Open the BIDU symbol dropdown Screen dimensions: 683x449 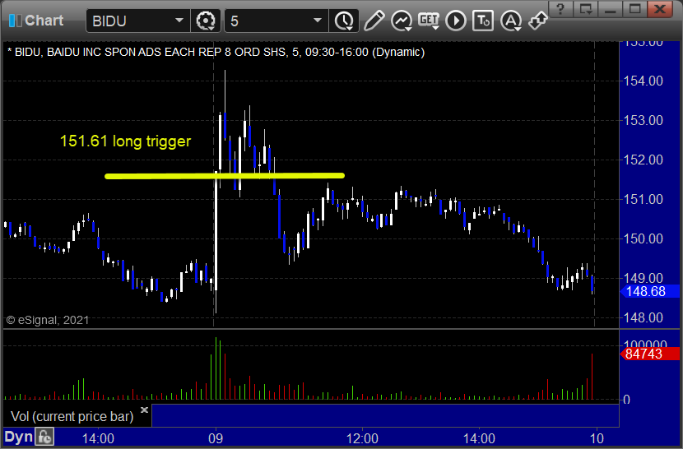pos(179,21)
